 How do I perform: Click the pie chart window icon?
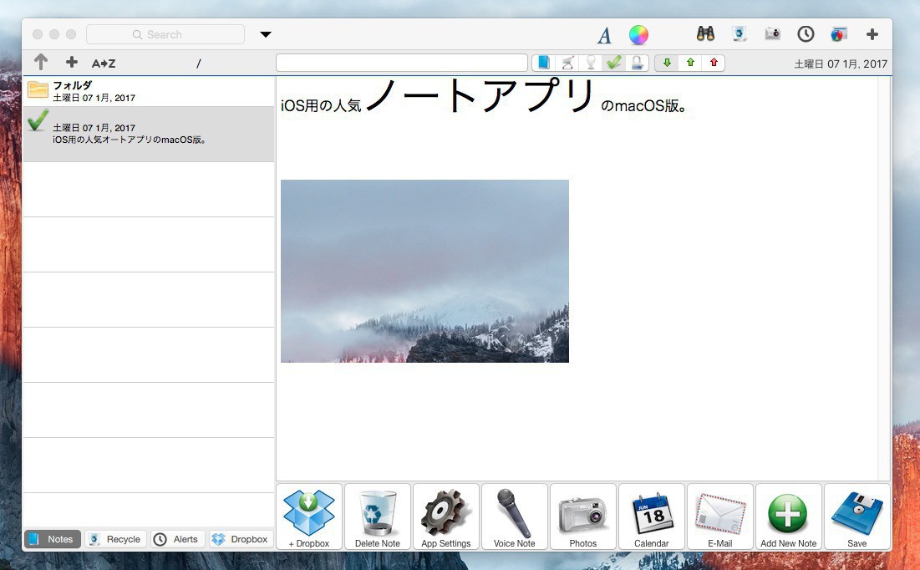(x=838, y=34)
